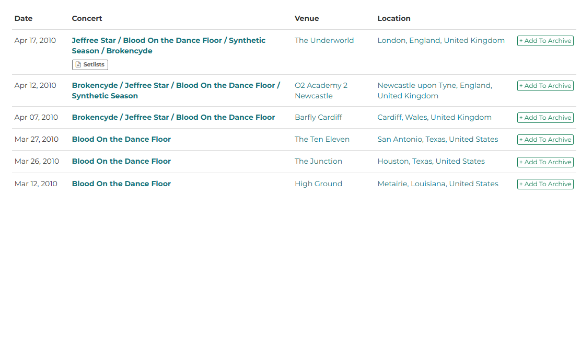Visit The Ten Eleven venue page
The width and height of the screenshot is (581, 340).
(x=322, y=139)
